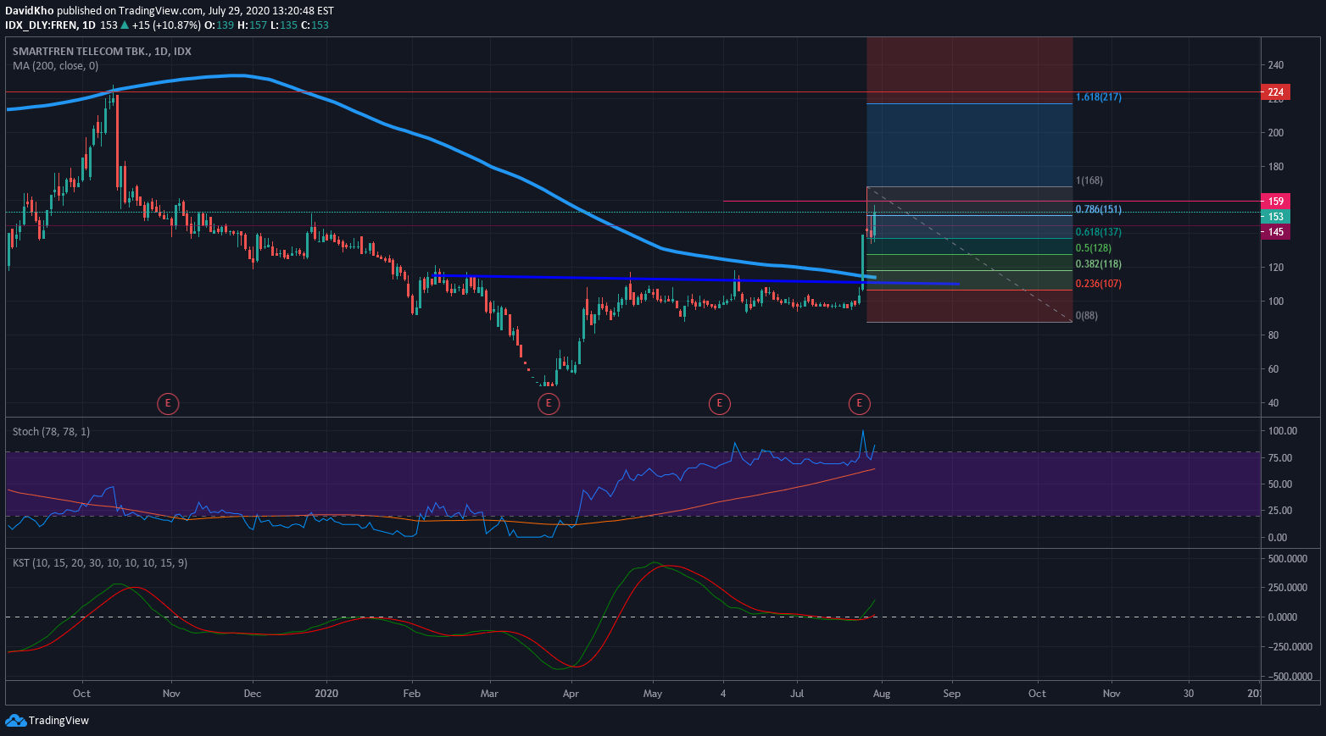Click the 2020 label on time axis
This screenshot has width=1326, height=736.
[326, 694]
